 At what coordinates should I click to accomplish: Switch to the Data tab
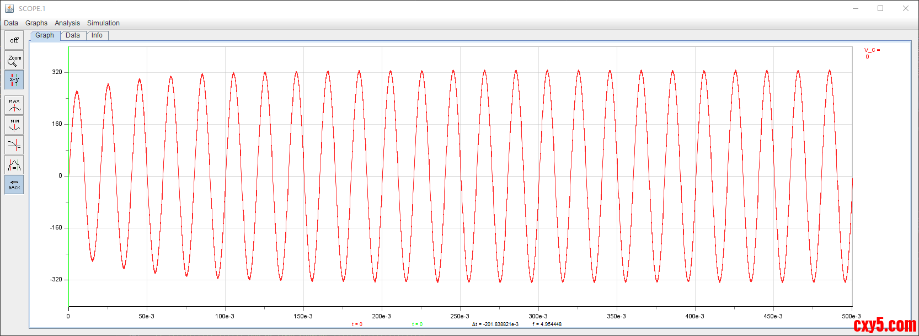tap(73, 35)
